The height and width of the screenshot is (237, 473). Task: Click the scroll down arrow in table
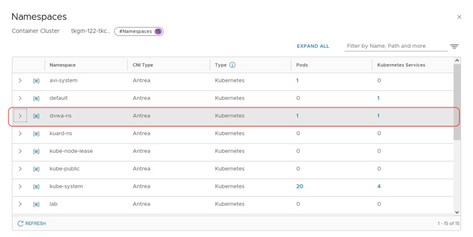(x=457, y=212)
